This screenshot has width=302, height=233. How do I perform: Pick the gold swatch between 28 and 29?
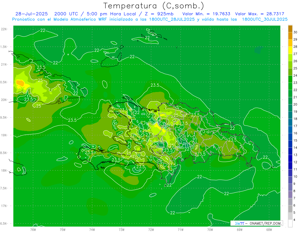coord(290,43)
